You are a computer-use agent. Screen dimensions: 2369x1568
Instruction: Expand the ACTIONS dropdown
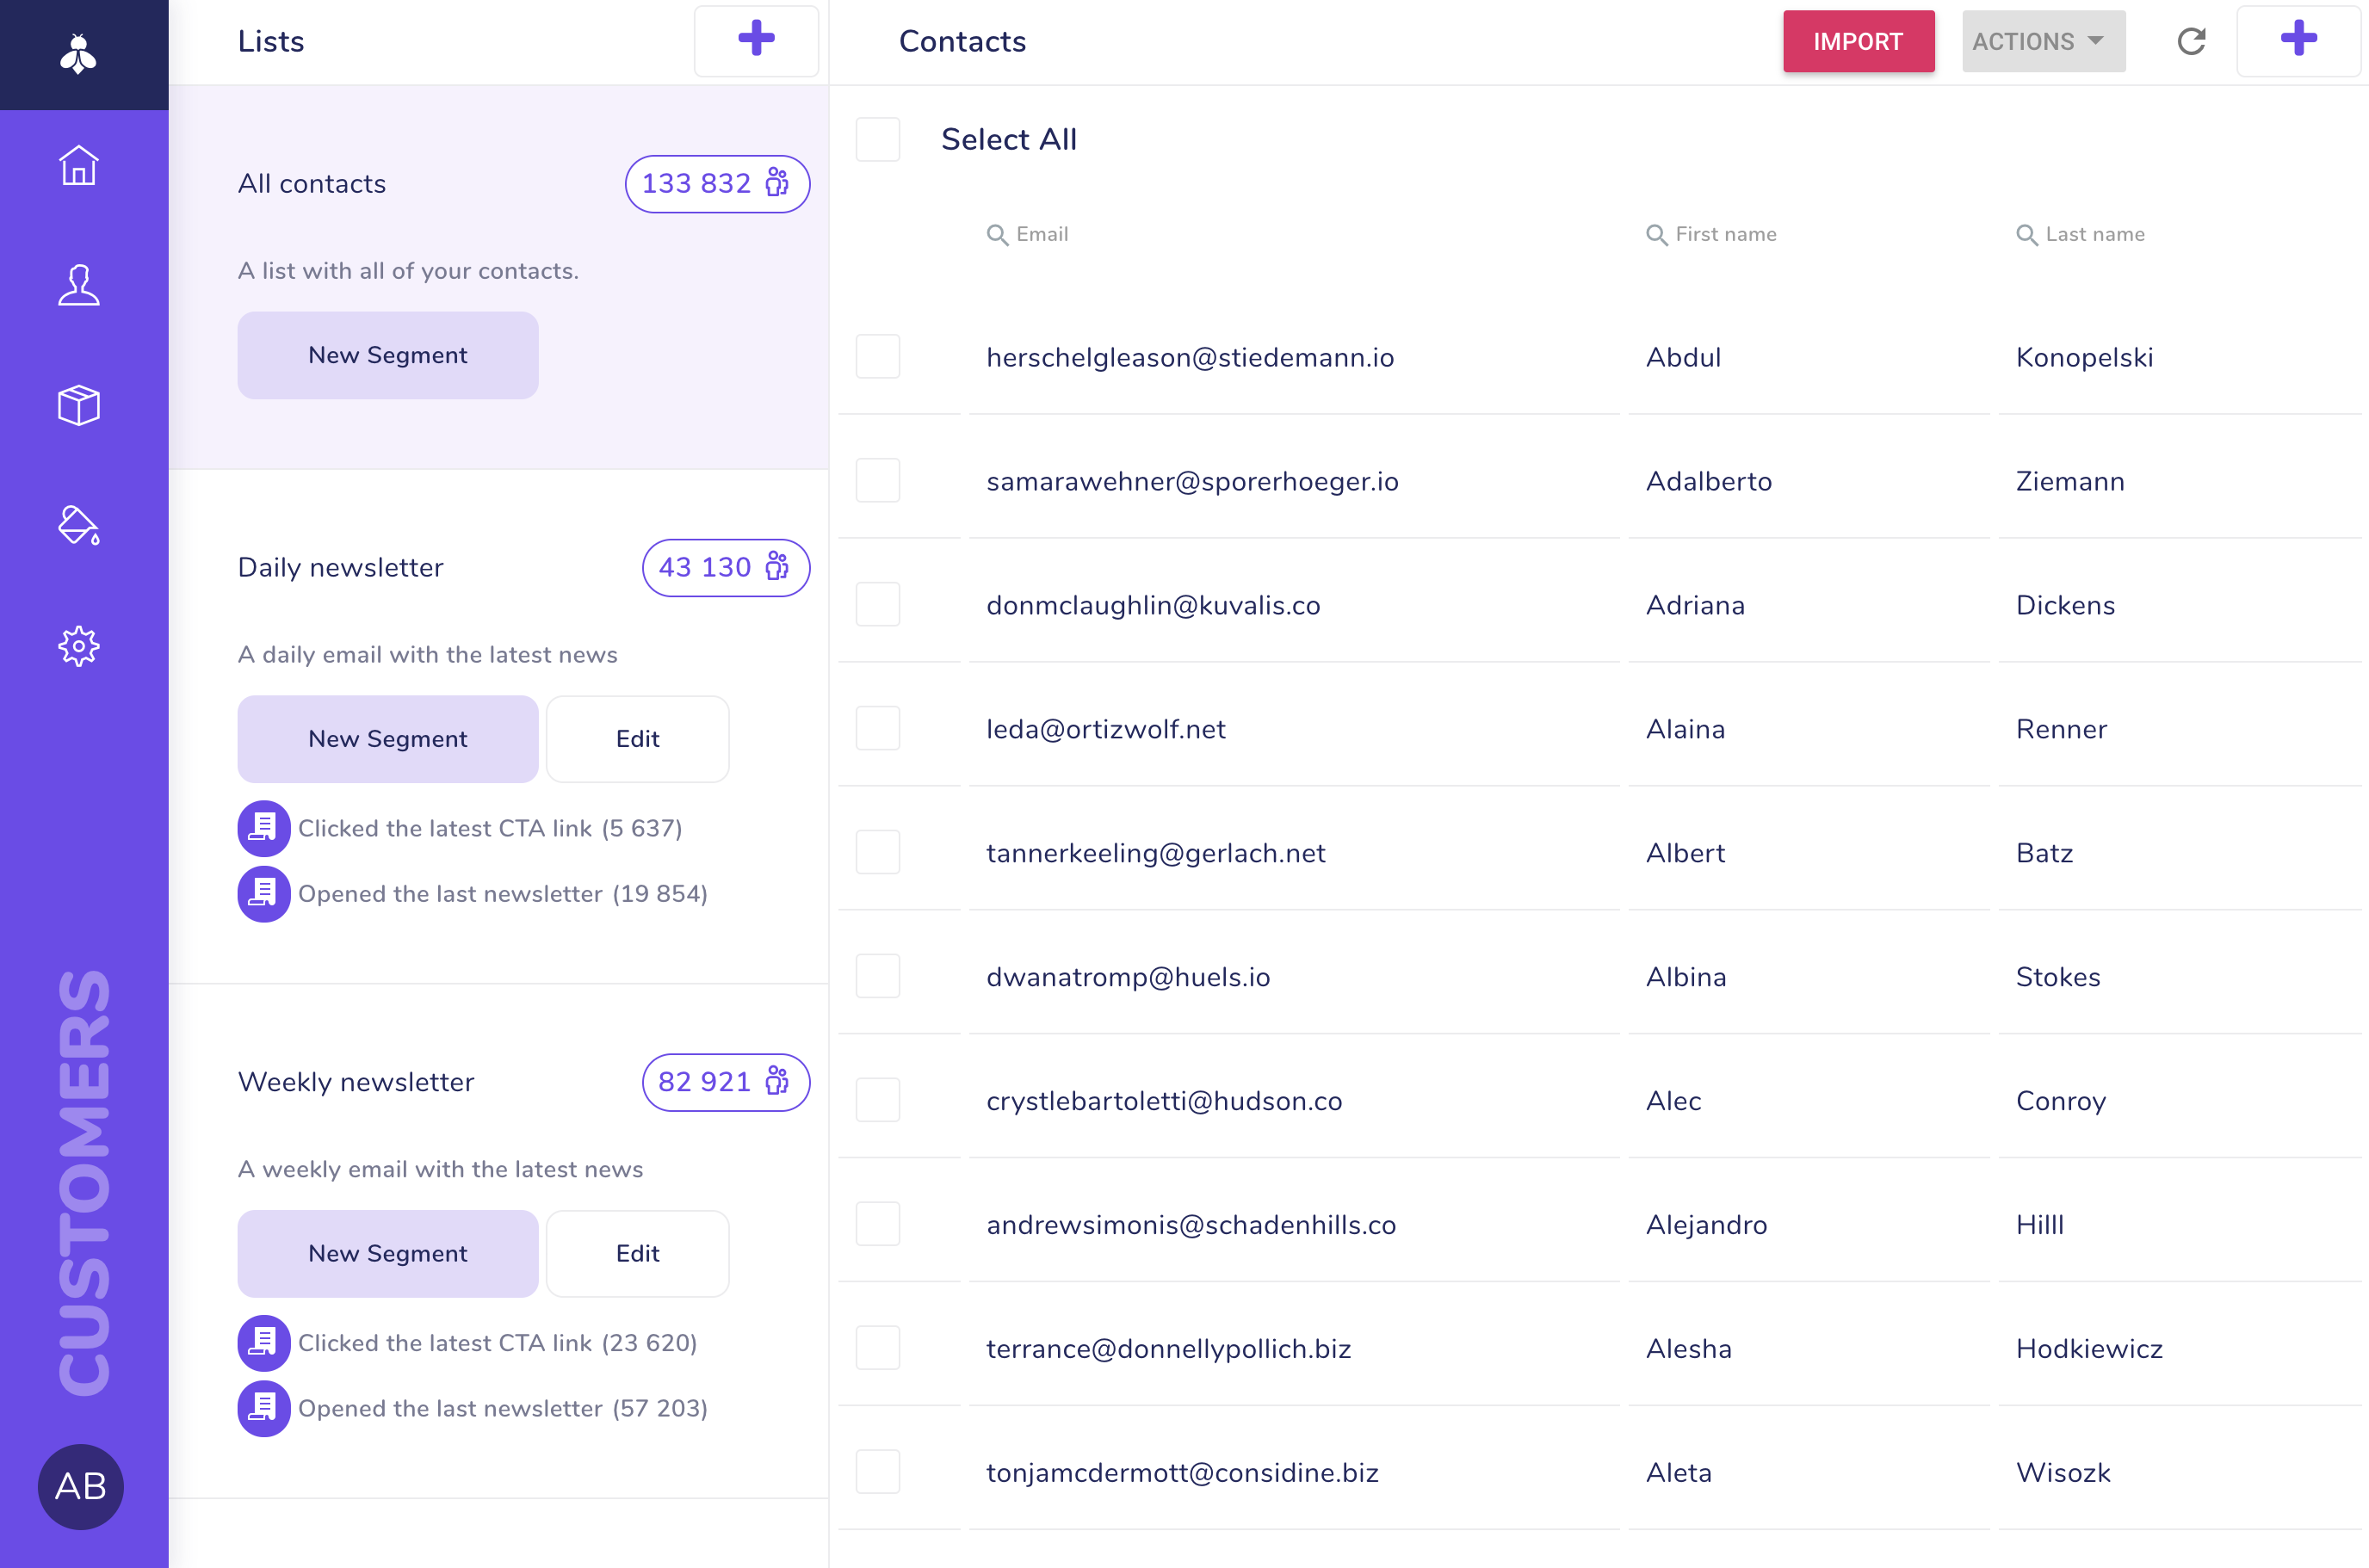coord(2043,41)
